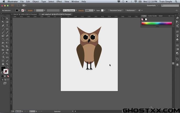Viewport: 180px width, 113px height.
Task: Swap fill and stroke colors
Action: point(8,67)
